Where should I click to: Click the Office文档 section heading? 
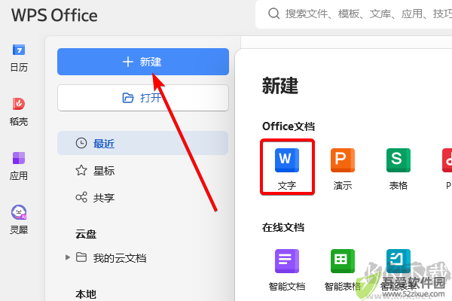pos(289,126)
